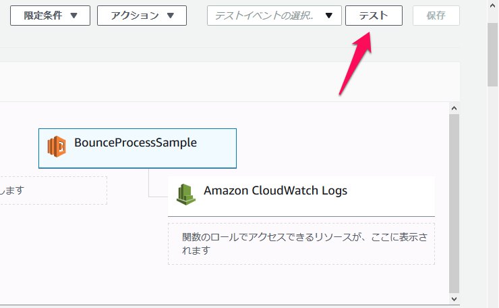This screenshot has width=499, height=308.
Task: Click the designer scrollbar down arrow
Action: pyautogui.click(x=454, y=298)
